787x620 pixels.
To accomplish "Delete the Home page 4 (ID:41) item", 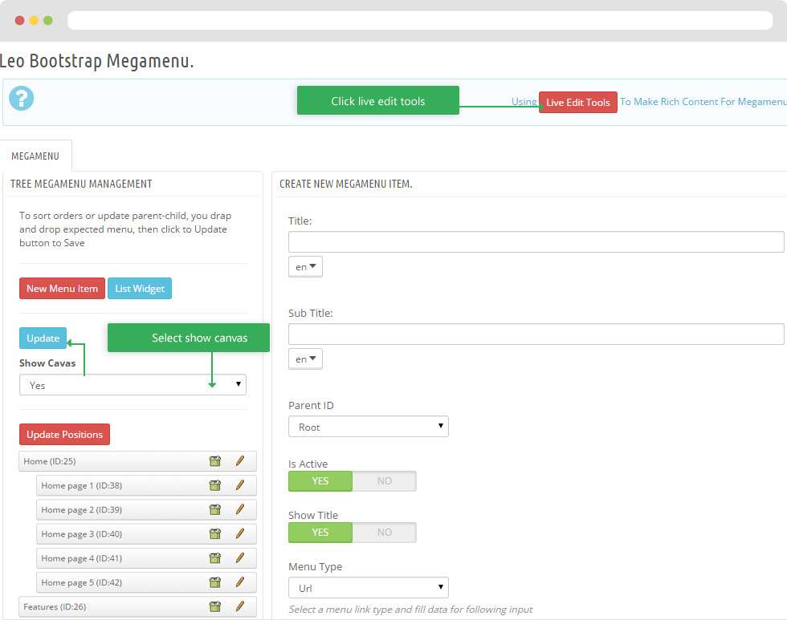I will [x=215, y=558].
